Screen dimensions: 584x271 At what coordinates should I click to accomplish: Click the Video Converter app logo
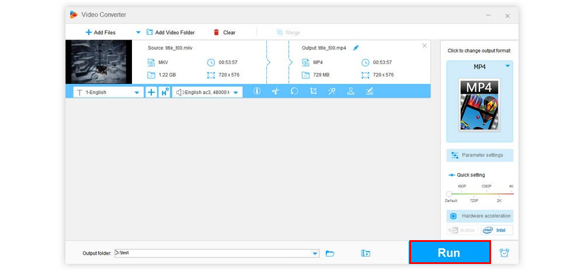point(74,15)
